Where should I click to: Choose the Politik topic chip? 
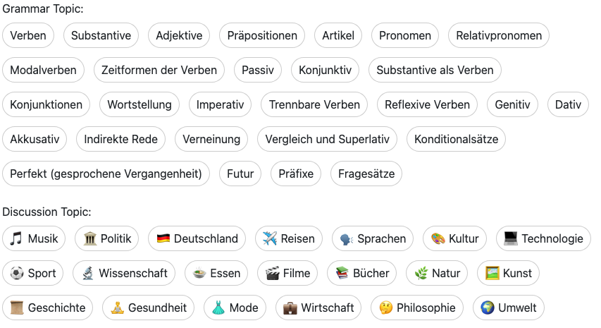(x=106, y=238)
